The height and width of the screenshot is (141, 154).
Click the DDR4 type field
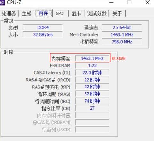coord(43,28)
